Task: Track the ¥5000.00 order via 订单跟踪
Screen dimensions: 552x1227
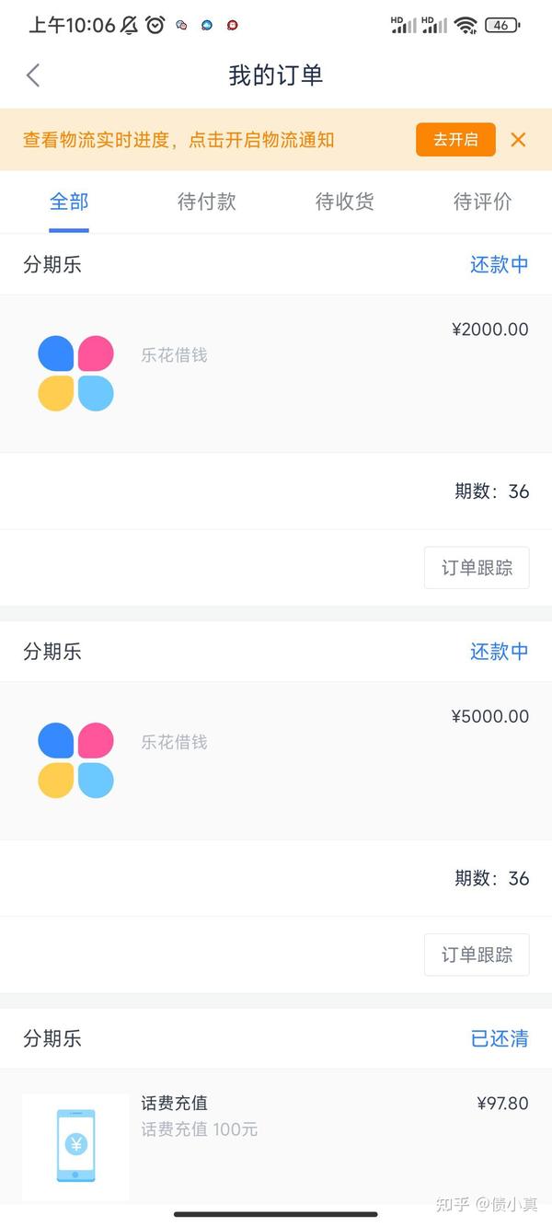Action: click(x=477, y=955)
